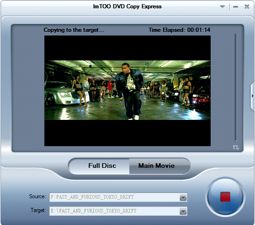This screenshot has height=225, width=255.
Task: Click the video preview frame
Action: point(127,91)
